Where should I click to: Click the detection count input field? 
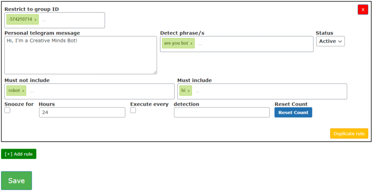pyautogui.click(x=222, y=112)
